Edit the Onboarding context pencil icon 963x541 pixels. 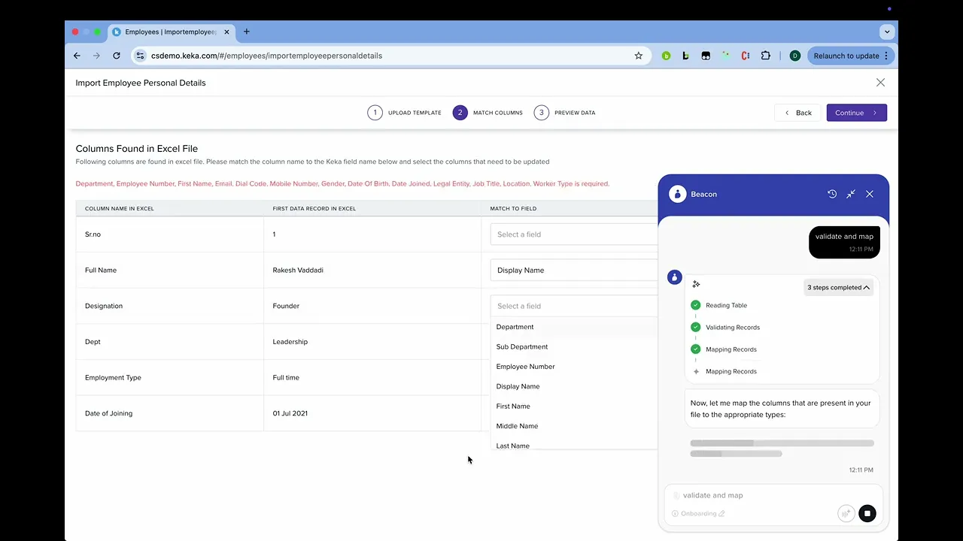(721, 513)
